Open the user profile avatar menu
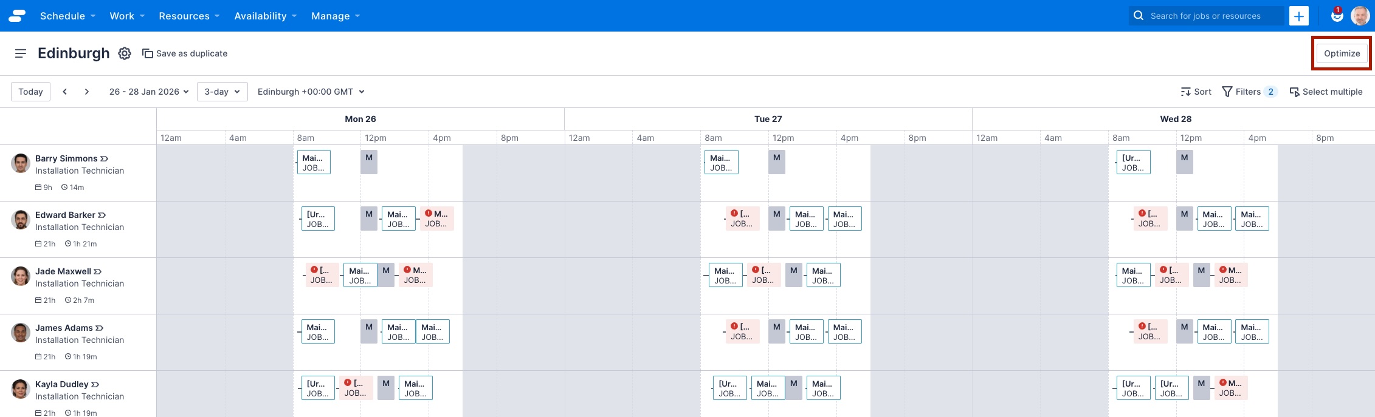1375x417 pixels. [1360, 16]
